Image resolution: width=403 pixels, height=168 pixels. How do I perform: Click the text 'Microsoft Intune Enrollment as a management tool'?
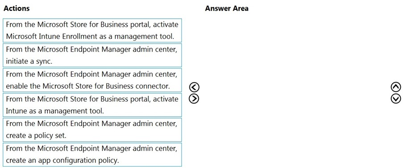tap(90, 37)
